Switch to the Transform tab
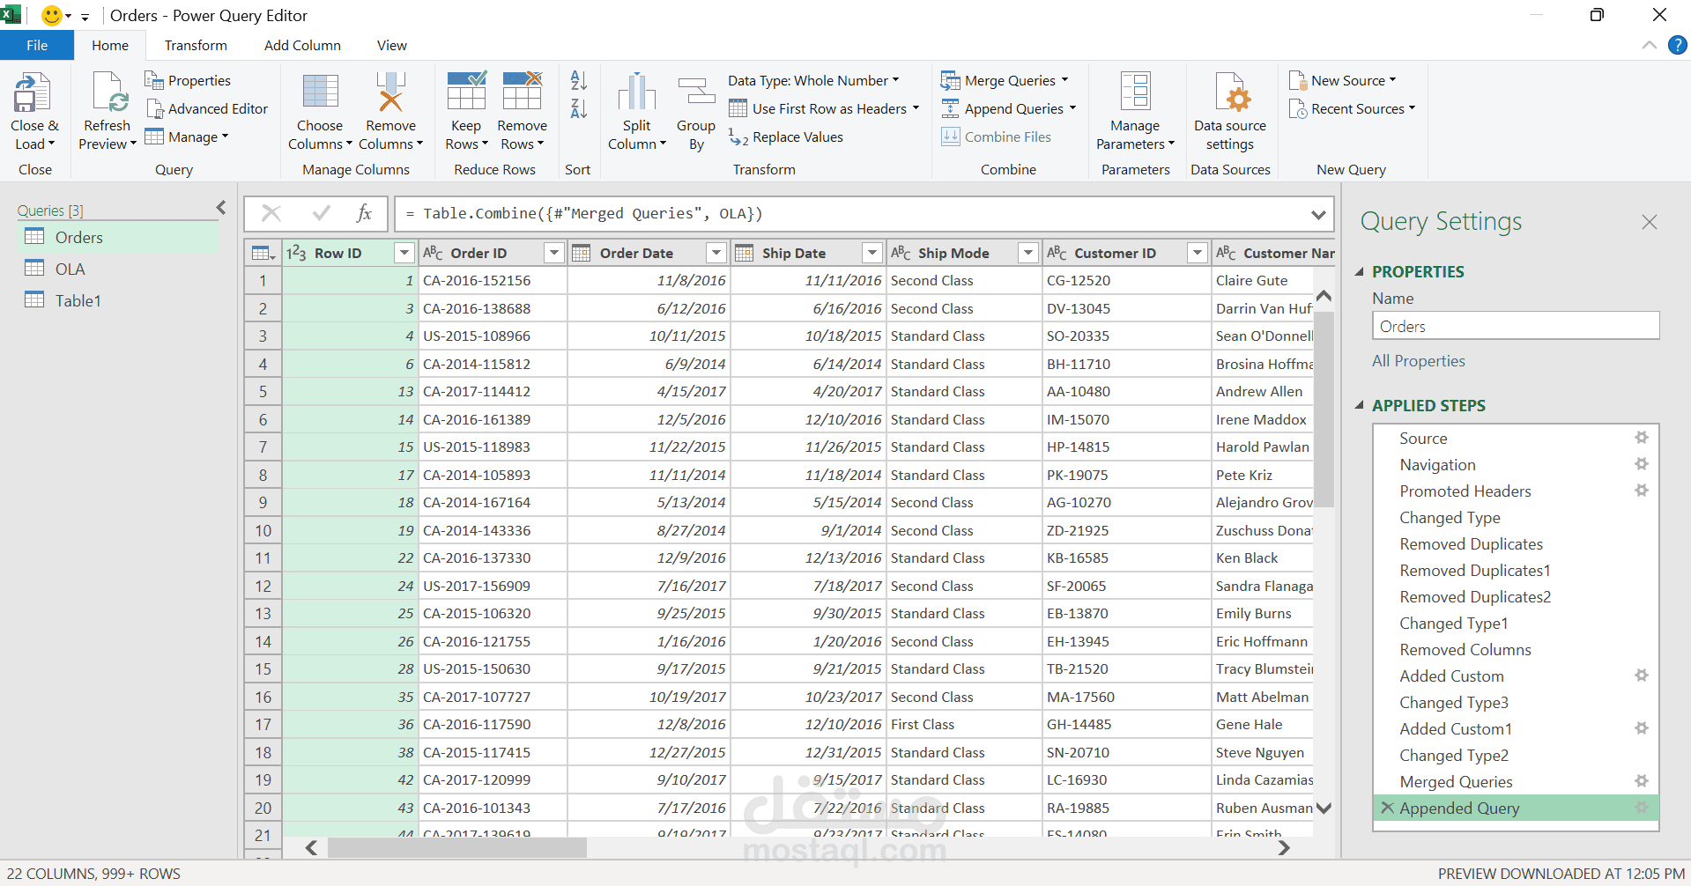This screenshot has height=886, width=1691. pos(196,45)
